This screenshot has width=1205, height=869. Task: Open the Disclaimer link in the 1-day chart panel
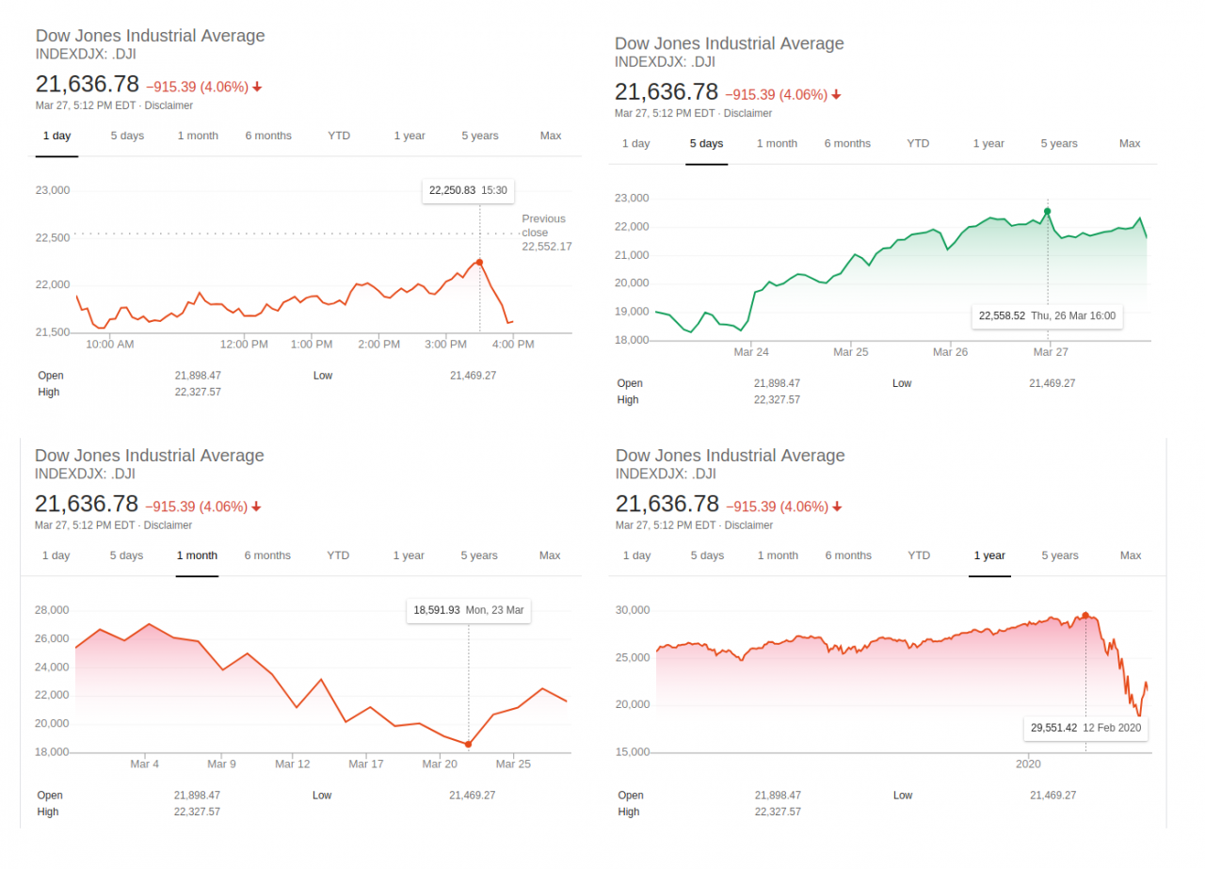coord(169,105)
